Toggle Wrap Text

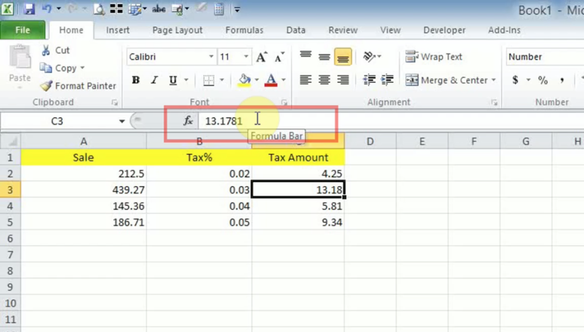pyautogui.click(x=433, y=56)
